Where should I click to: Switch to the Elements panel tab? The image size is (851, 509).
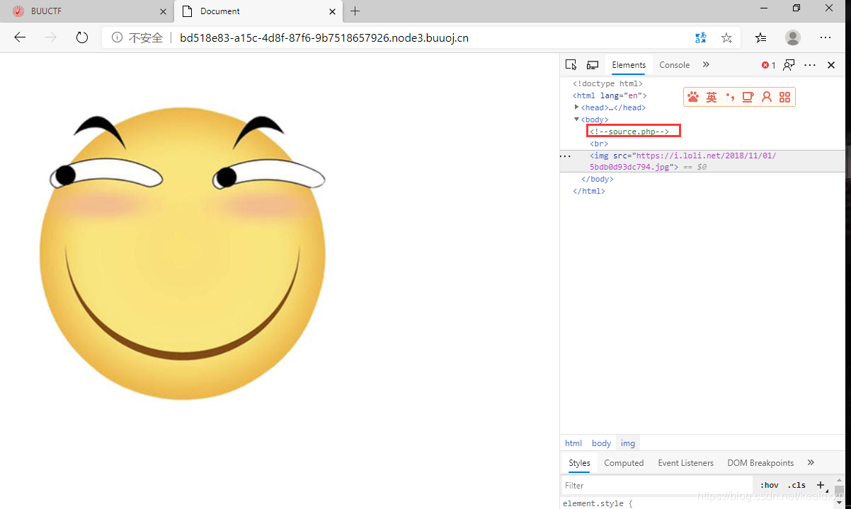(x=629, y=65)
